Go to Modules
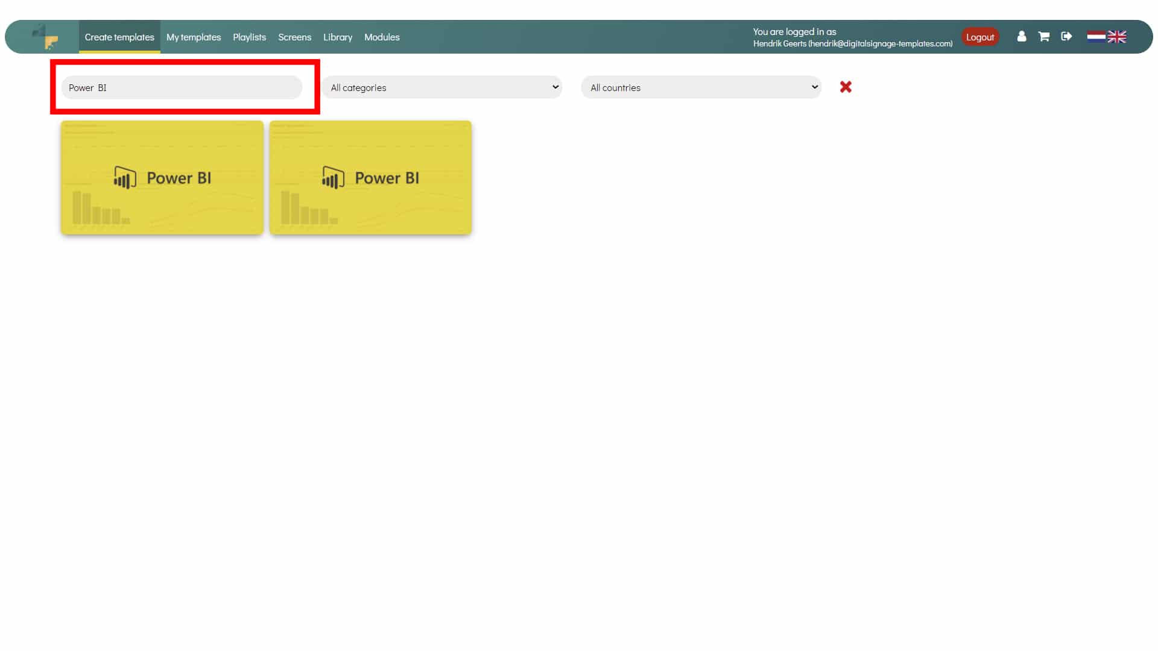Image resolution: width=1158 pixels, height=651 pixels. [382, 37]
